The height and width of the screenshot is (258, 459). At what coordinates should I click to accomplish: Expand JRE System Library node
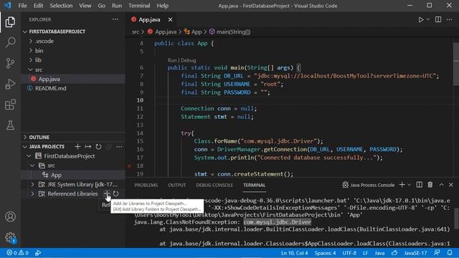pyautogui.click(x=32, y=184)
